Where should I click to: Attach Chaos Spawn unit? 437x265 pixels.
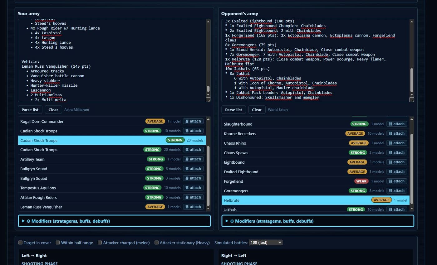[397, 152]
